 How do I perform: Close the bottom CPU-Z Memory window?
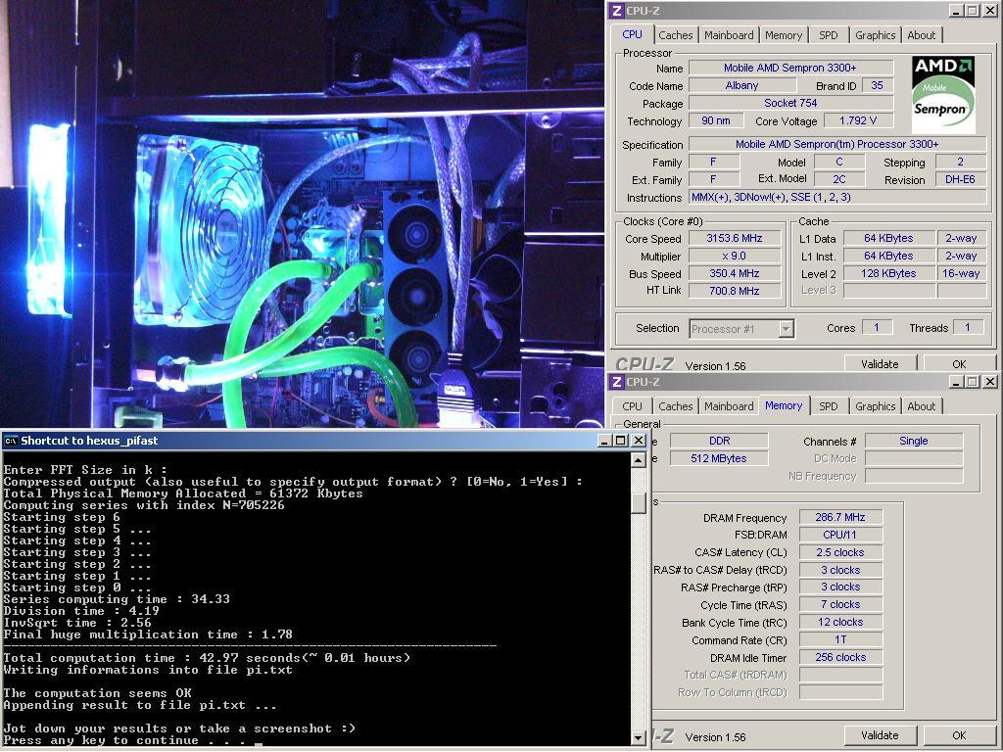coord(990,382)
